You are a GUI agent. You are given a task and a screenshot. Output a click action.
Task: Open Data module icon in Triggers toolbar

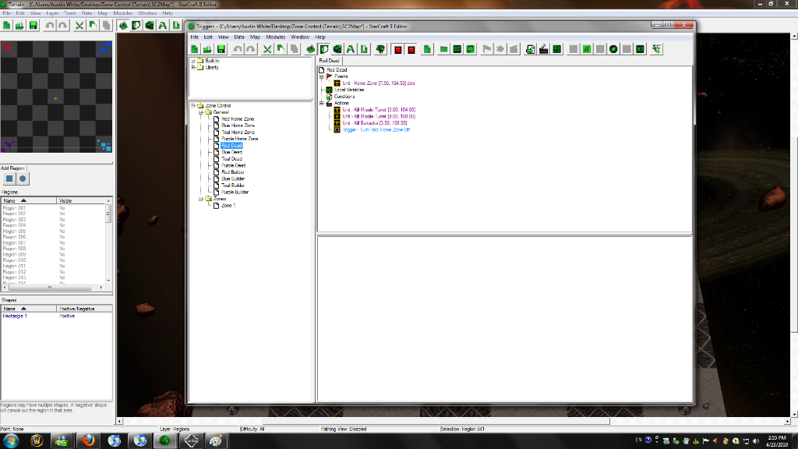coord(337,49)
